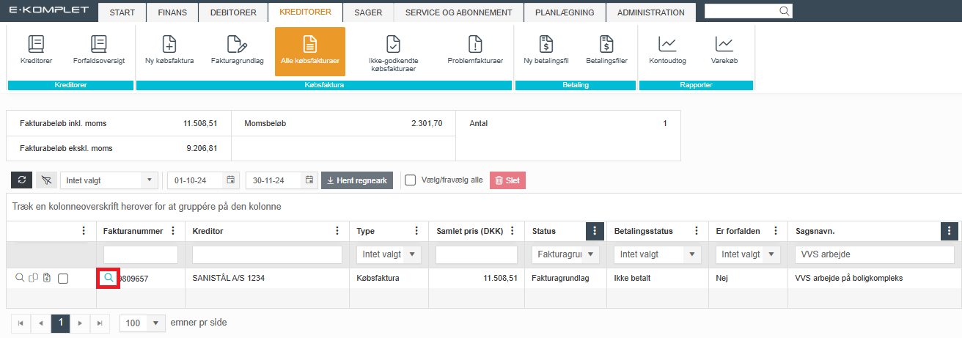Image resolution: width=962 pixels, height=338 pixels.
Task: Open Problemfakturaer view
Action: (474, 51)
